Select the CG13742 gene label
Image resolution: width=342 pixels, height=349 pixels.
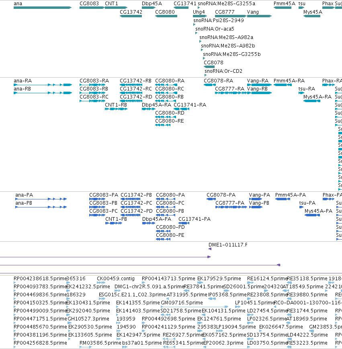coord(131,12)
